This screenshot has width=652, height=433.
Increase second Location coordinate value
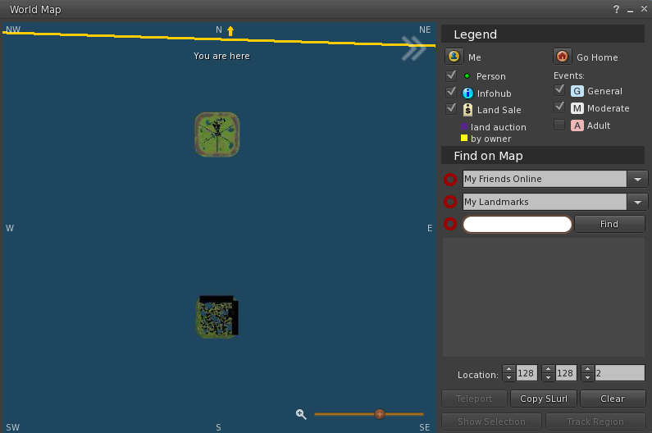[x=548, y=369]
